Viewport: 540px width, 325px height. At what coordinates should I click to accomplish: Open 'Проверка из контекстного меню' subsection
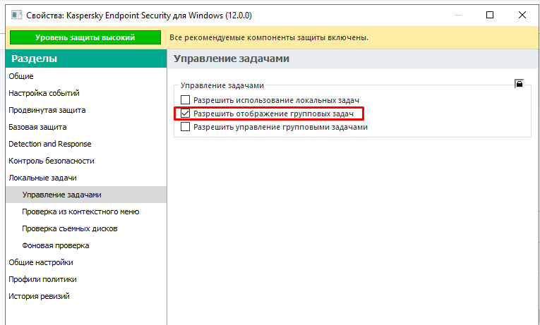pyautogui.click(x=86, y=211)
